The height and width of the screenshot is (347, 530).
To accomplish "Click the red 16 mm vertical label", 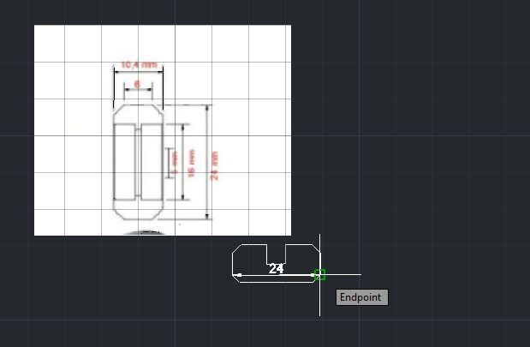I will coord(191,164).
